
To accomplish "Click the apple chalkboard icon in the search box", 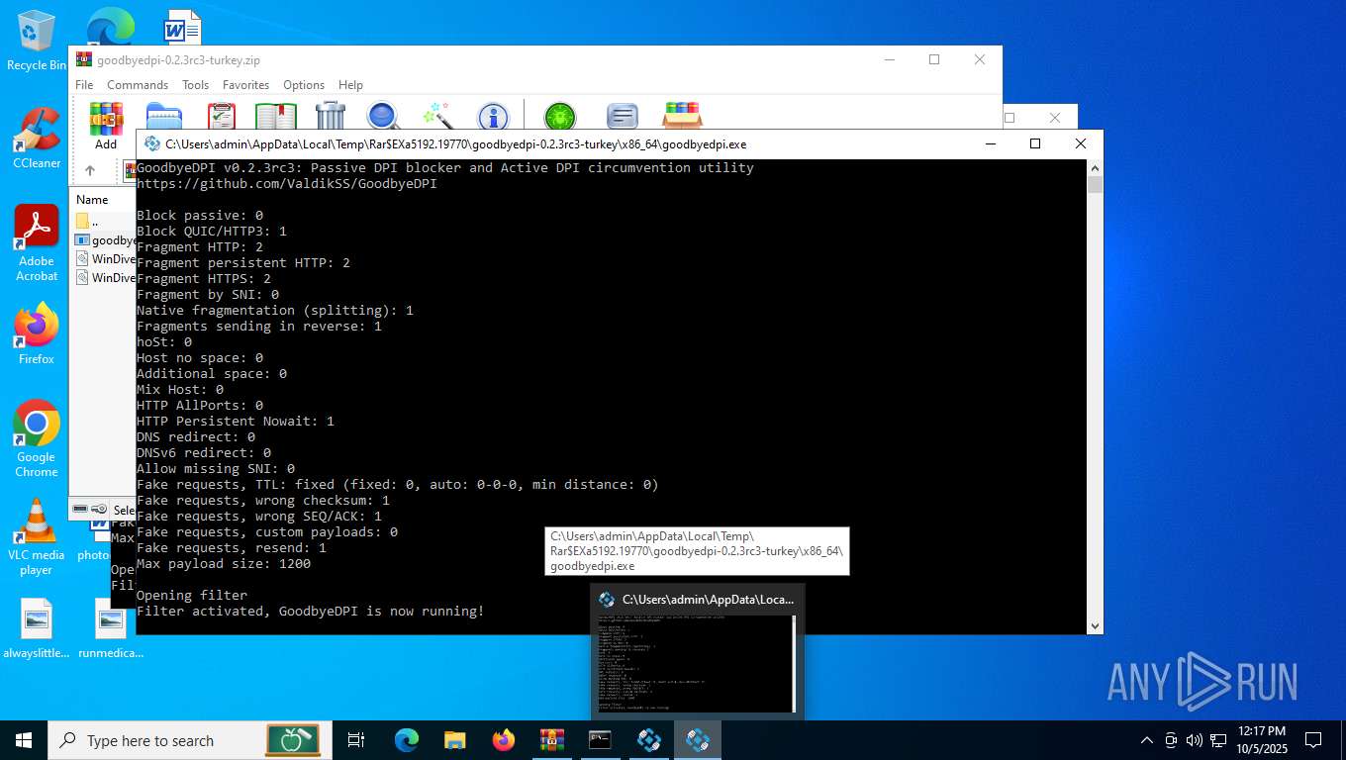I will 293,740.
